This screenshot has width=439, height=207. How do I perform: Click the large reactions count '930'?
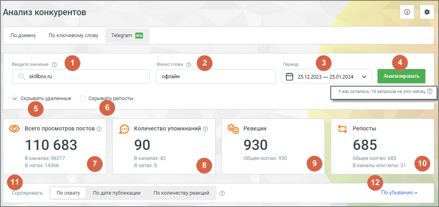click(x=256, y=145)
